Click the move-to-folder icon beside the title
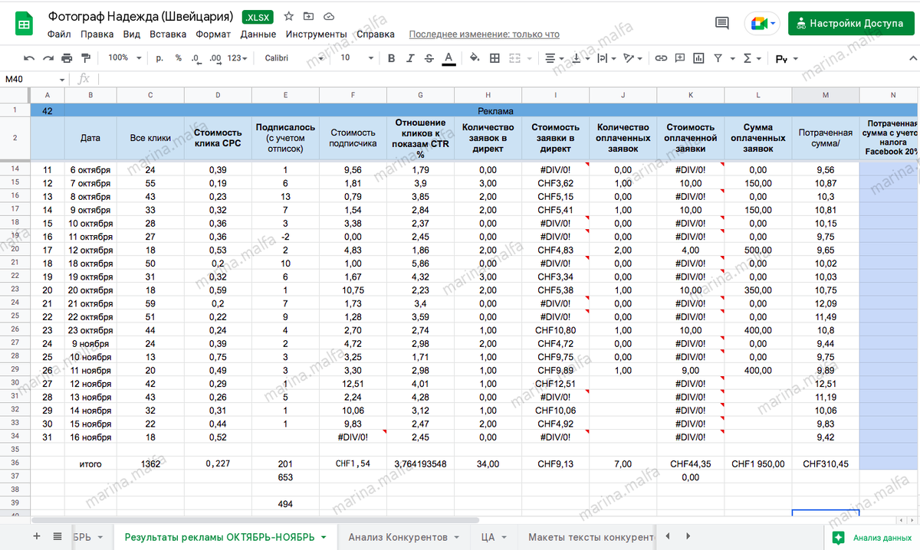The width and height of the screenshot is (920, 550). [x=308, y=16]
